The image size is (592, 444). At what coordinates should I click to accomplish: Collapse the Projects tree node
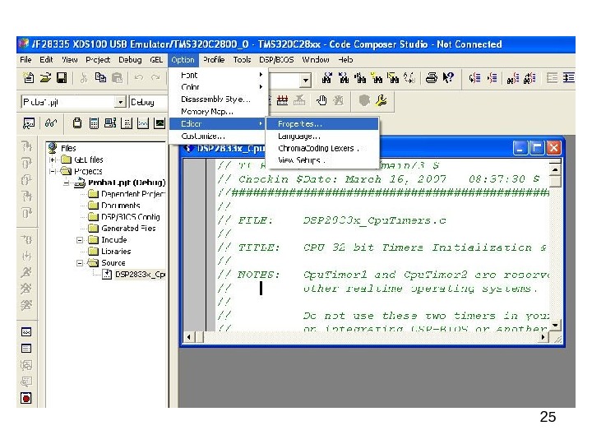pyautogui.click(x=53, y=171)
